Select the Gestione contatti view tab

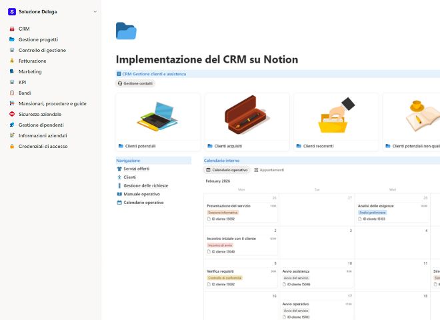point(135,83)
